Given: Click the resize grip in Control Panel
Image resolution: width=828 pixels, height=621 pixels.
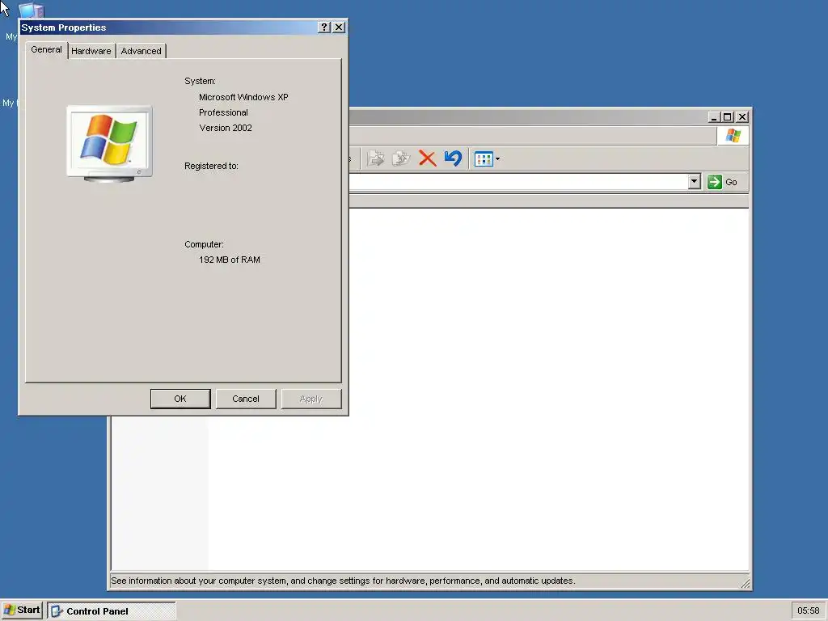Looking at the screenshot, I should [745, 584].
